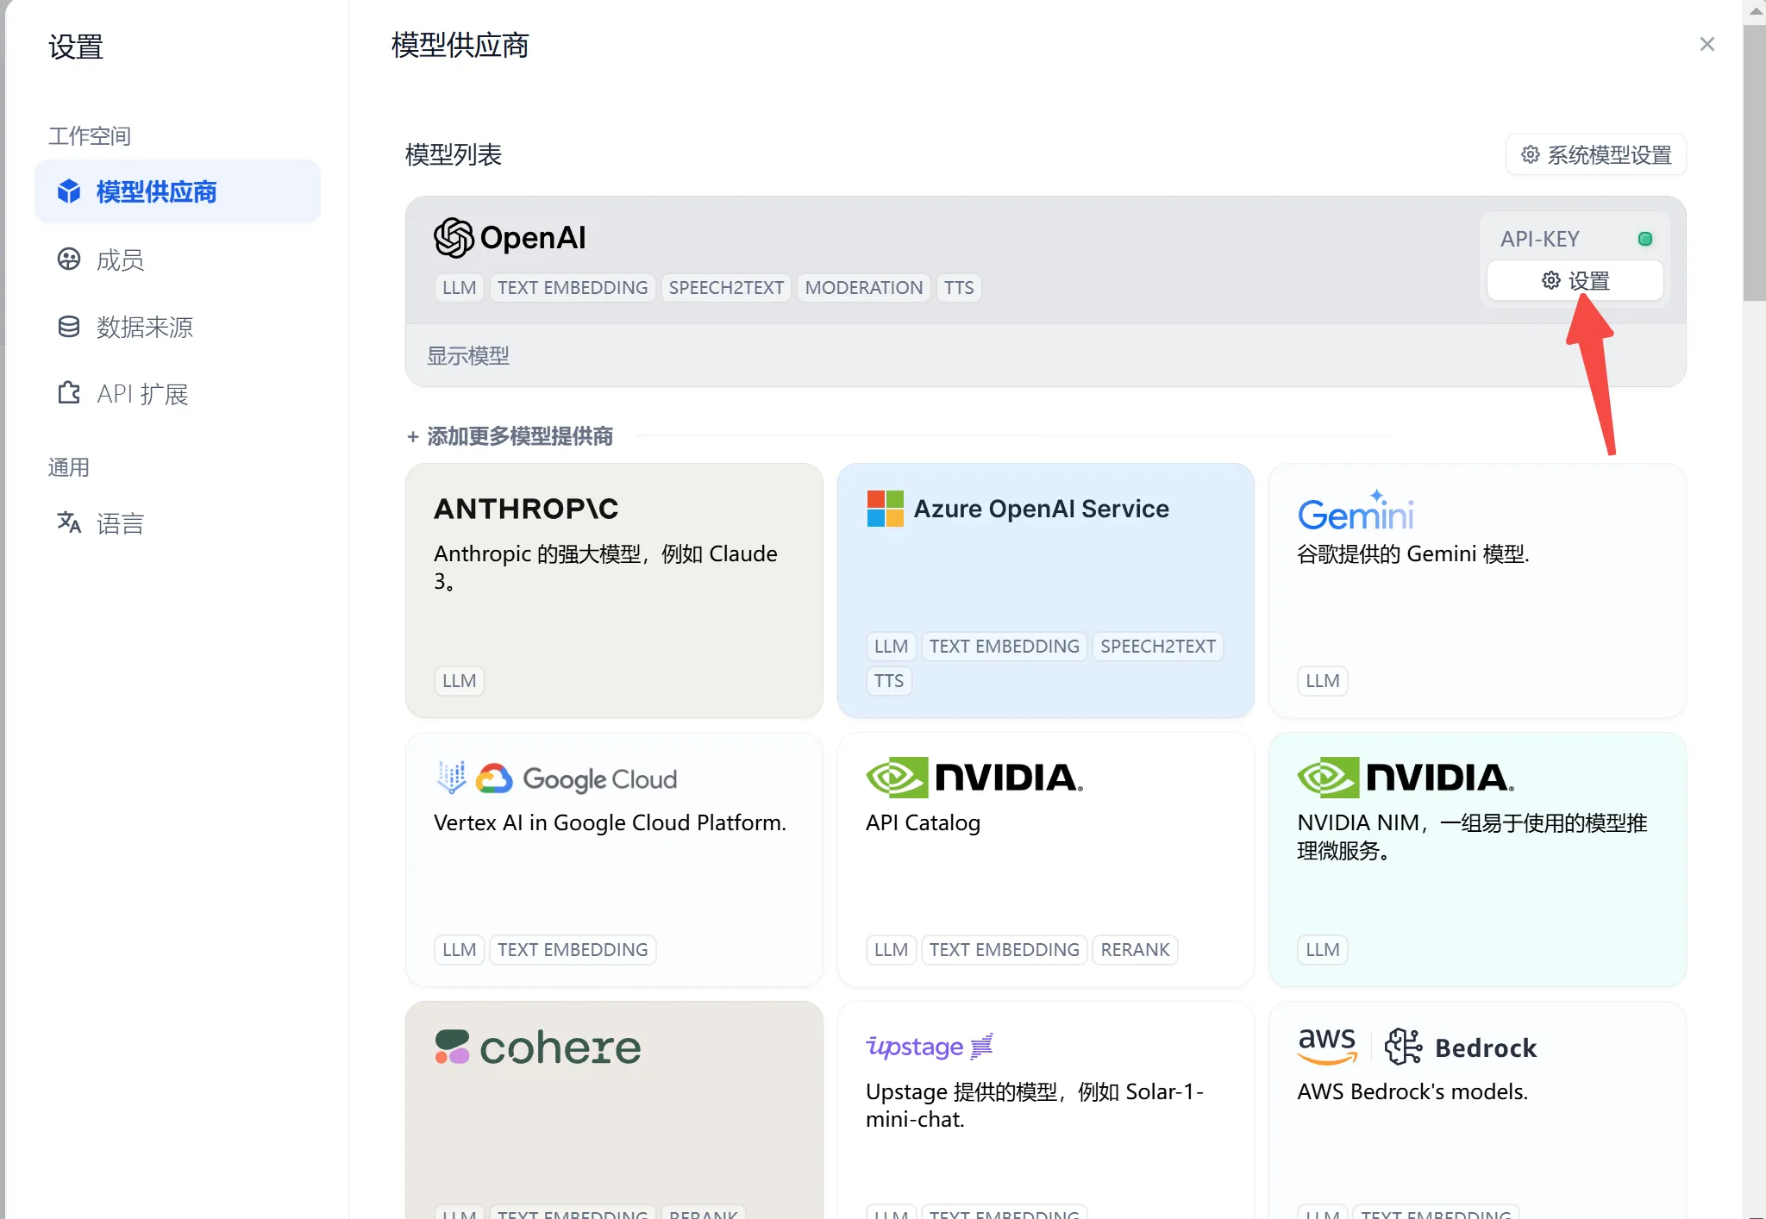This screenshot has height=1219, width=1766.
Task: Click the OpenAI 设置 button
Action: click(x=1575, y=281)
